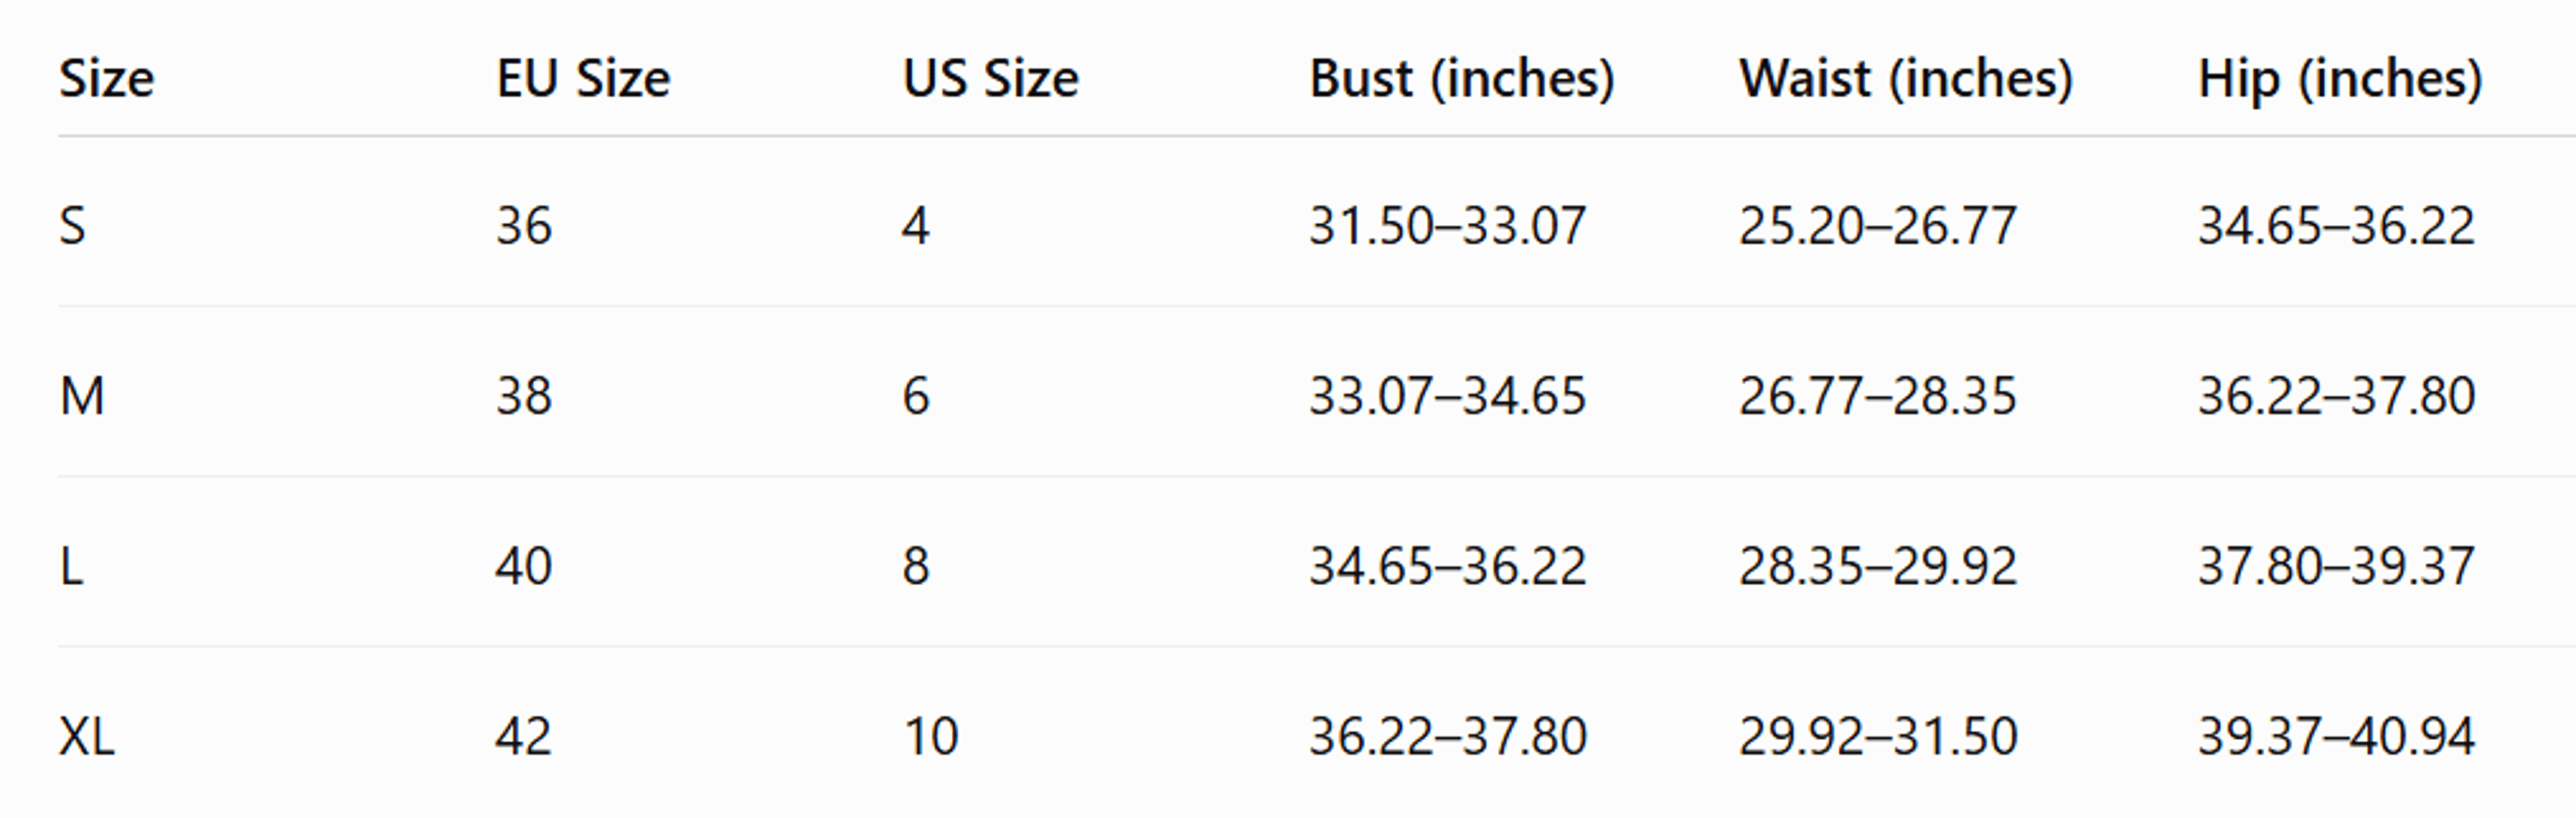This screenshot has height=818, width=2576.
Task: Click EU size 36 cell
Action: click(x=524, y=225)
